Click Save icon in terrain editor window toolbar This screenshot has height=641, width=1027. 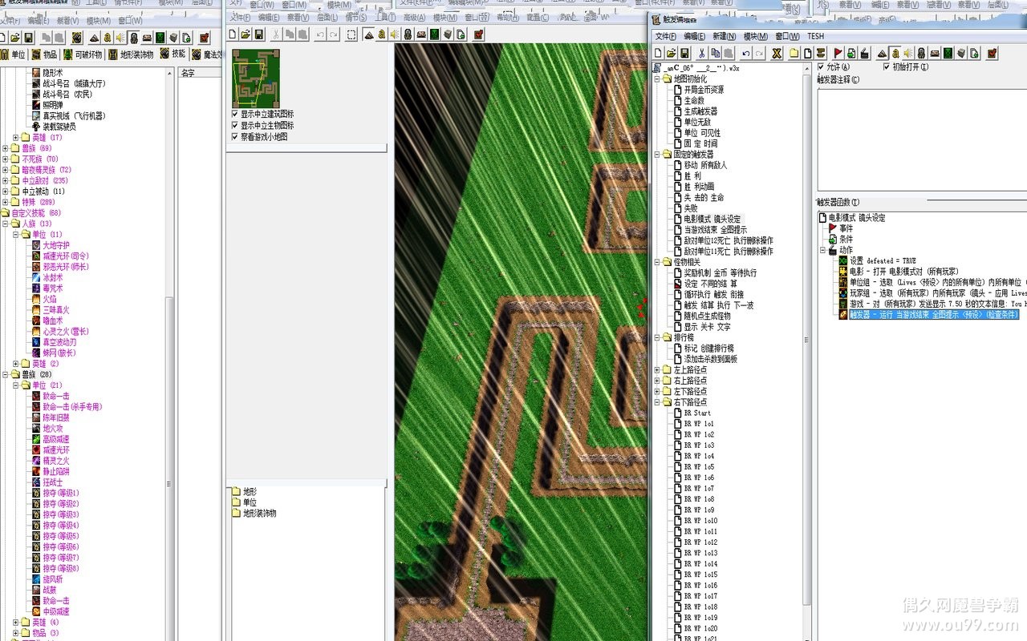click(x=259, y=34)
